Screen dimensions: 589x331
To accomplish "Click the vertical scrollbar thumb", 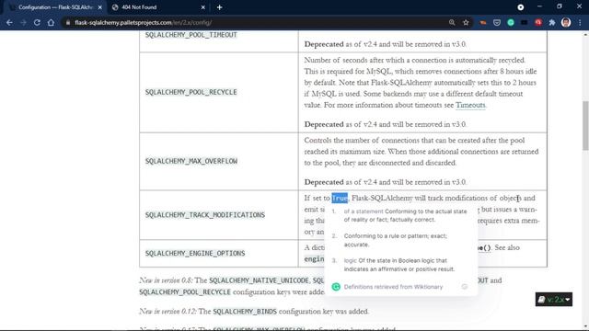I will pyautogui.click(x=585, y=126).
